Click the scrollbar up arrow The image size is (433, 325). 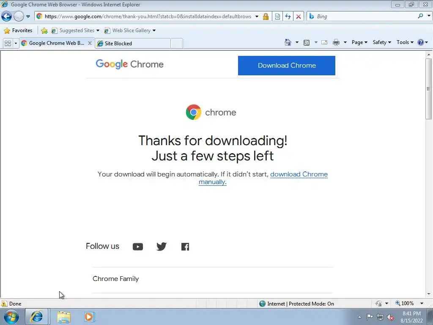point(429,55)
